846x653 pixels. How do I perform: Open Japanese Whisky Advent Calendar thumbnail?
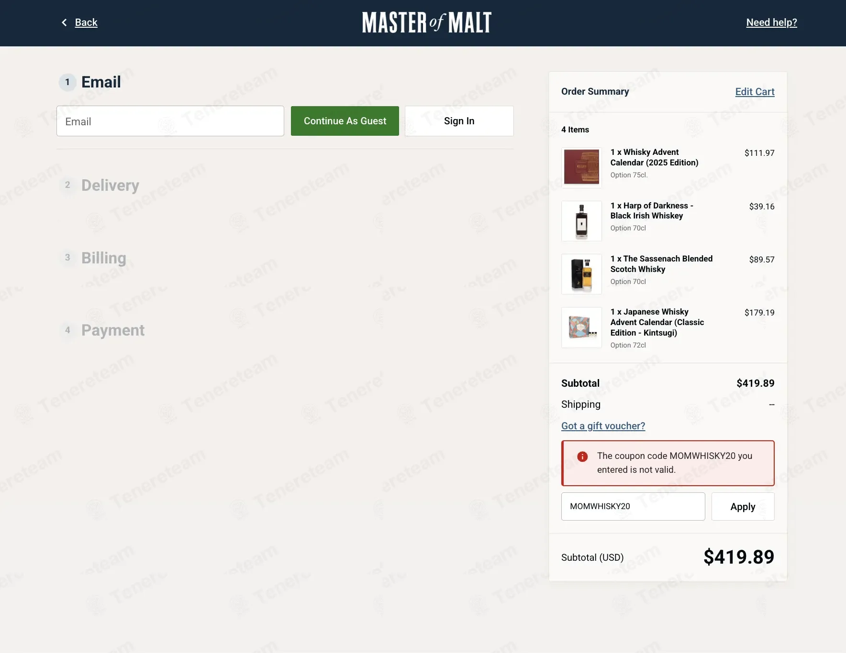[581, 327]
